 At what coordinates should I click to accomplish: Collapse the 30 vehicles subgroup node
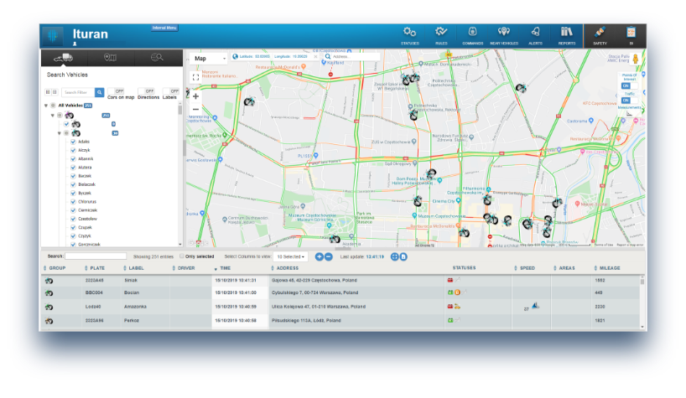[x=60, y=133]
